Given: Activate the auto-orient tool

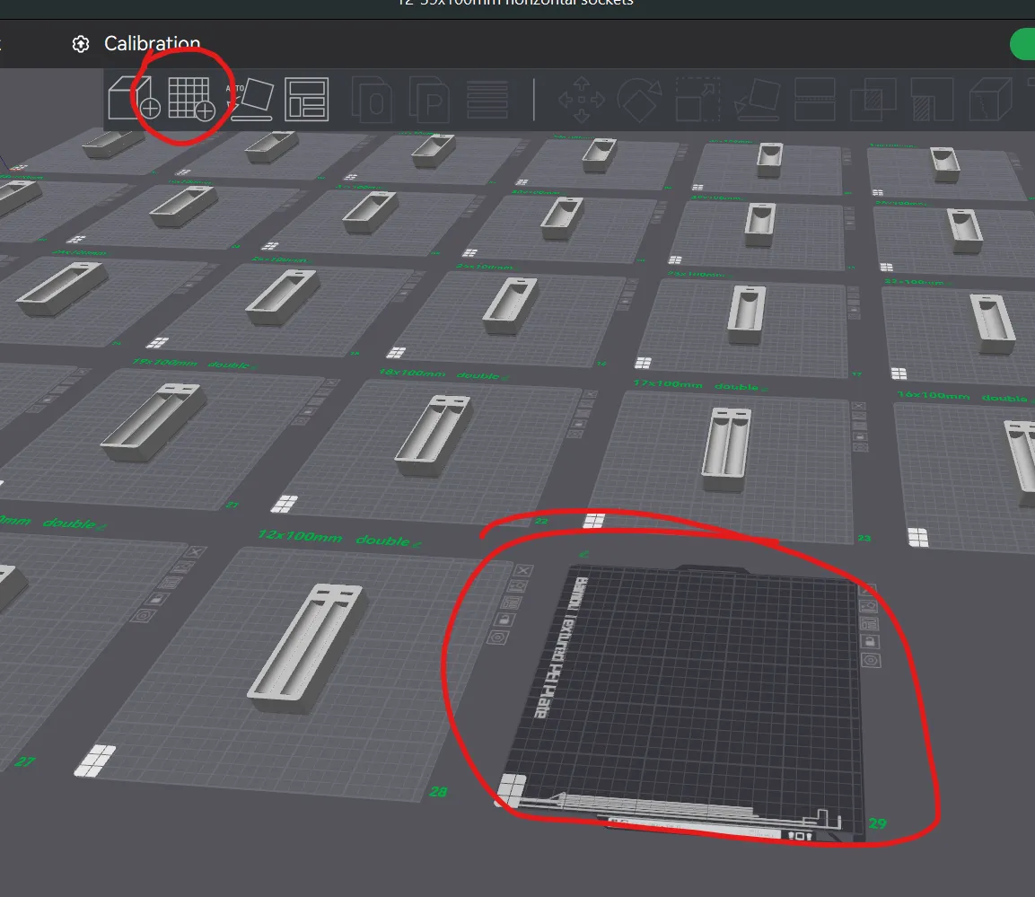Looking at the screenshot, I should click(254, 99).
